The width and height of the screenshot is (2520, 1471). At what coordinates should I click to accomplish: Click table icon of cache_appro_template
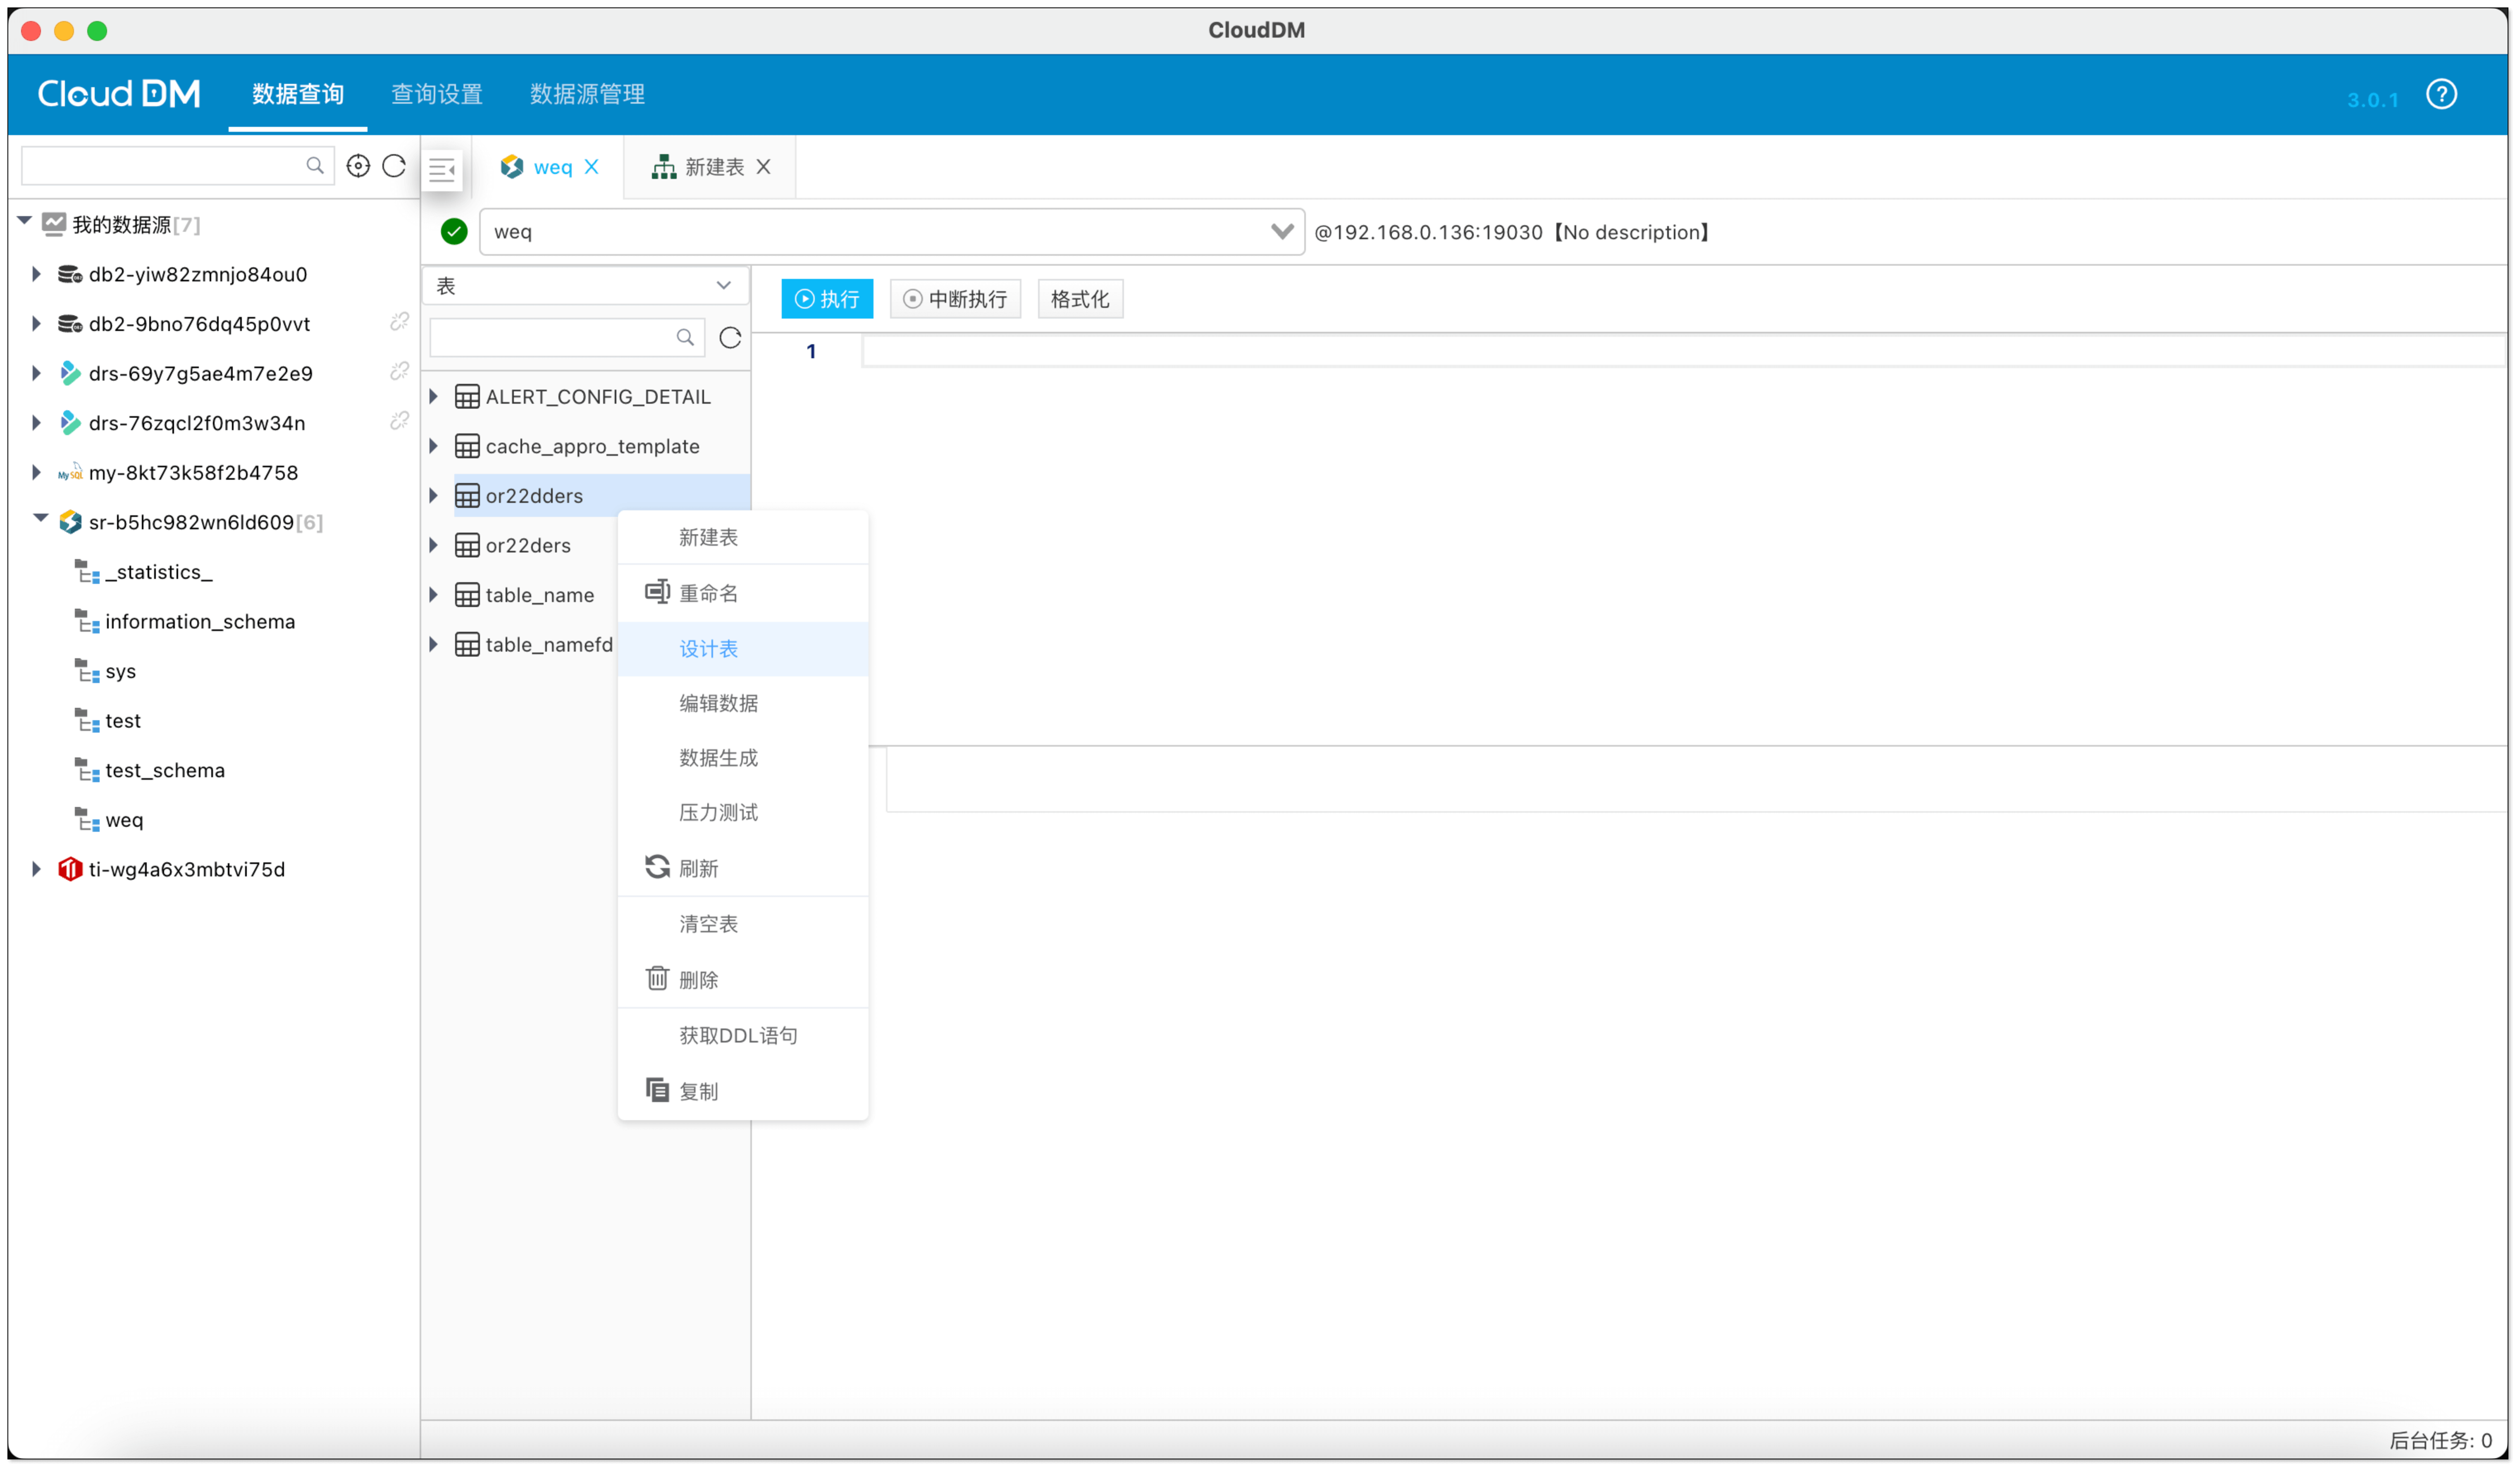tap(467, 447)
